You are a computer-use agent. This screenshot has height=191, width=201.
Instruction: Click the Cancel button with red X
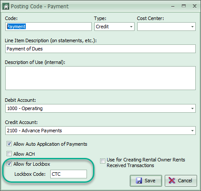click(180, 181)
